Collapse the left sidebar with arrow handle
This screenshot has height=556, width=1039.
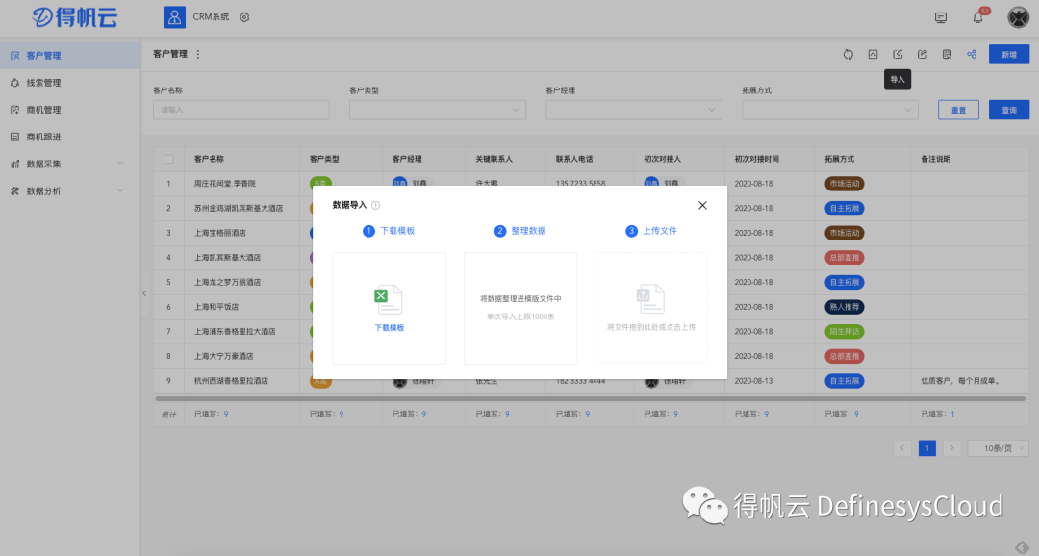click(144, 293)
